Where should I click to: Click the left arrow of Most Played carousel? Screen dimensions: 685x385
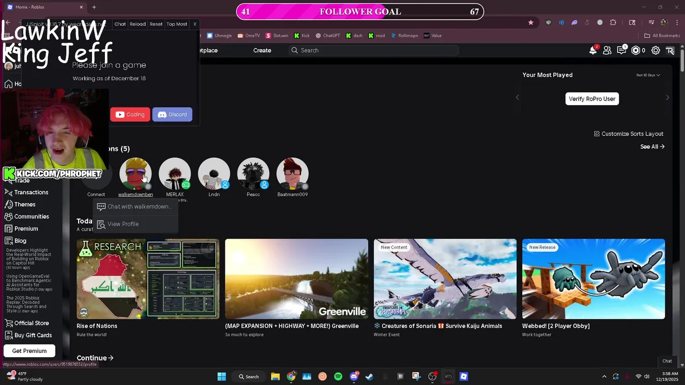tap(517, 98)
